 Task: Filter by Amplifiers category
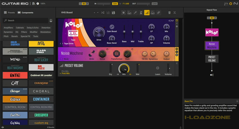coord(8,28)
